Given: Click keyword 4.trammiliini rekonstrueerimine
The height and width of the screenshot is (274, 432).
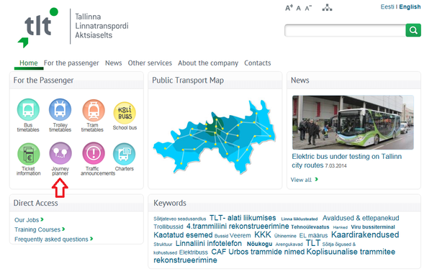Looking at the screenshot, I should 238,227.
